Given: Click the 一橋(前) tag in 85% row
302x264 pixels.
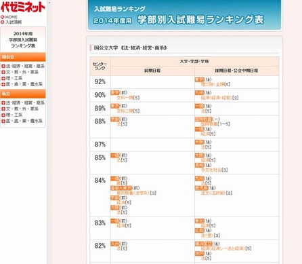Looking at the screenshot, I should point(119,155).
